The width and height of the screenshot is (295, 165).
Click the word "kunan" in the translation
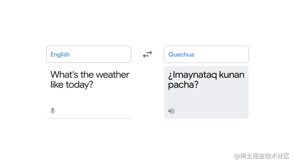click(x=231, y=75)
